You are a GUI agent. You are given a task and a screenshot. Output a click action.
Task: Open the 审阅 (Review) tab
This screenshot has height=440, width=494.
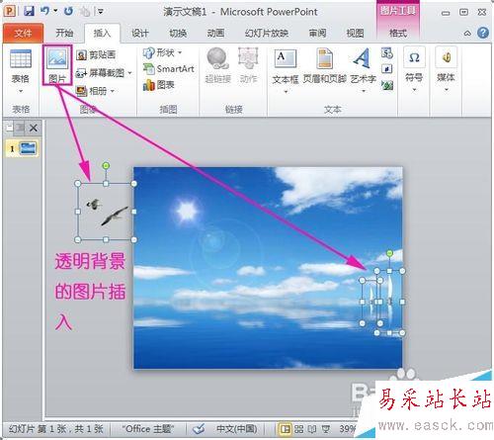(317, 33)
